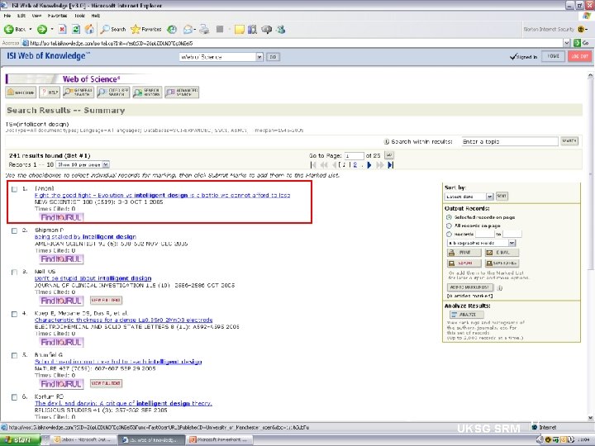Click the Add to Marked List button
Screen dimensions: 595x446
click(x=470, y=287)
